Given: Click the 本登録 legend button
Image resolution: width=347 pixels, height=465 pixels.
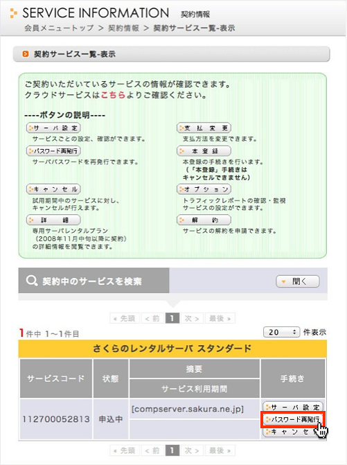Looking at the screenshot, I should (204, 151).
